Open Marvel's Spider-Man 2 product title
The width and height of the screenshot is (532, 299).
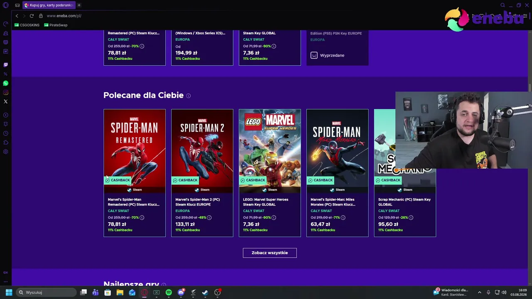[x=198, y=202]
